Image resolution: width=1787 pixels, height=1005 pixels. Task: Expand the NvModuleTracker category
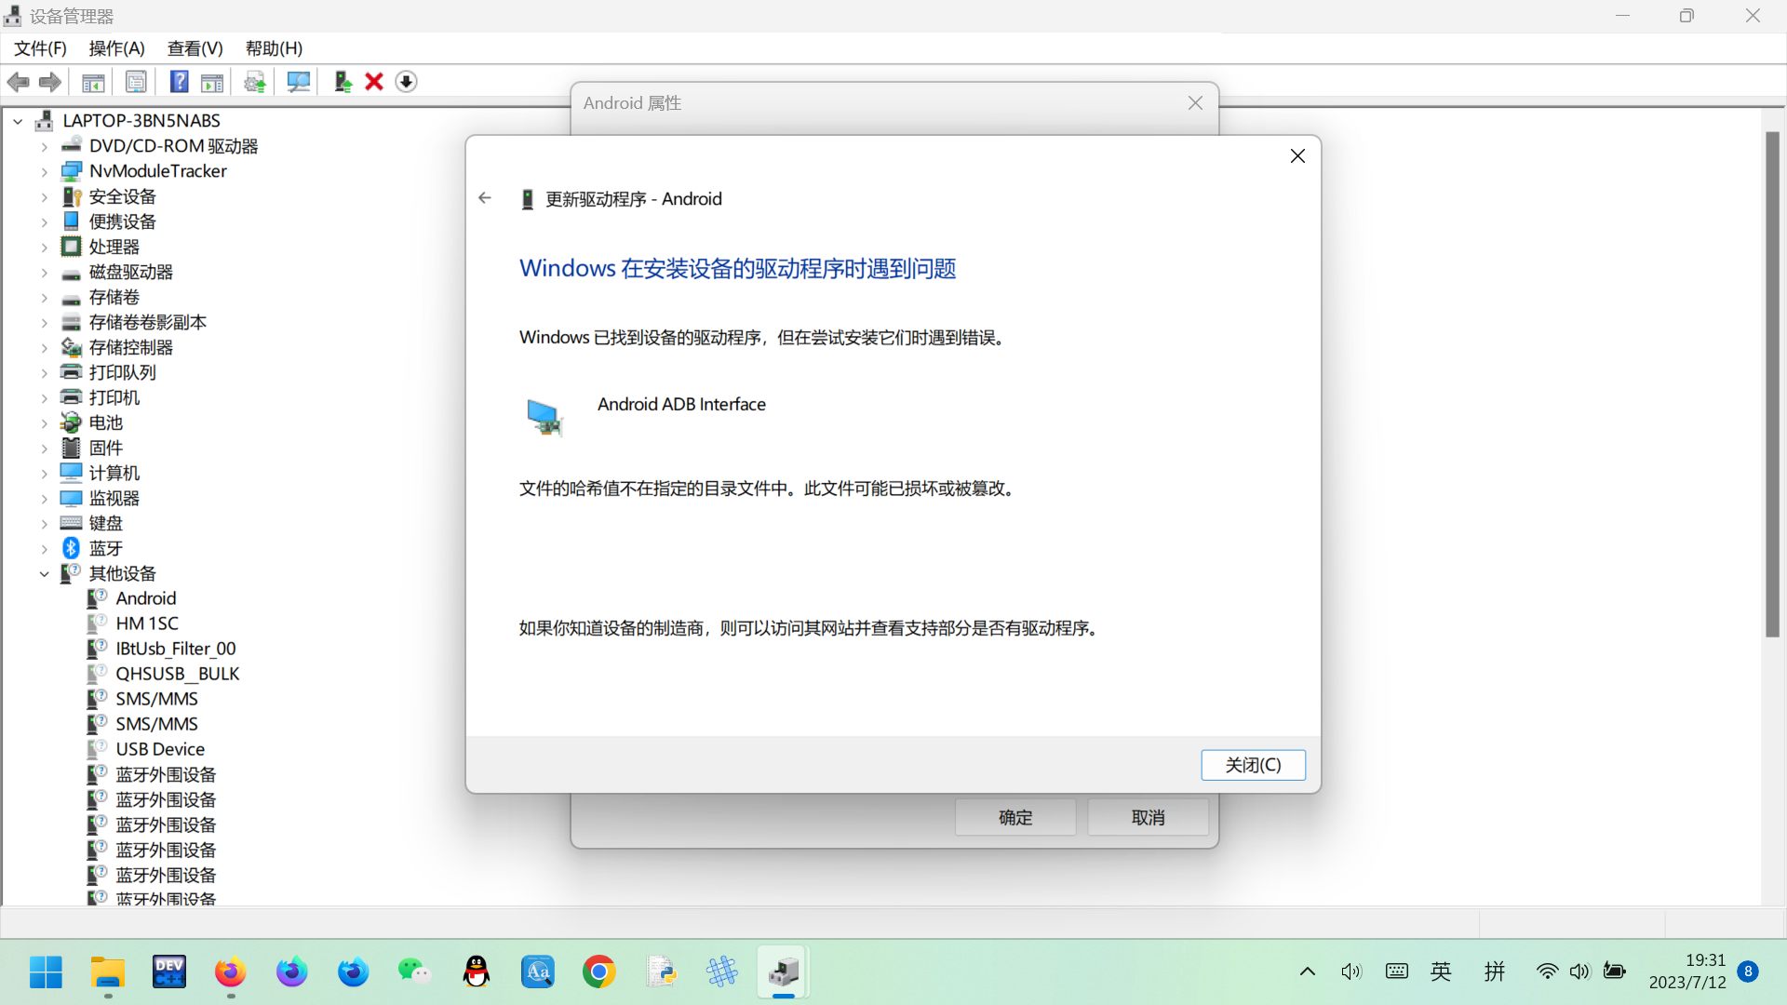click(x=44, y=171)
